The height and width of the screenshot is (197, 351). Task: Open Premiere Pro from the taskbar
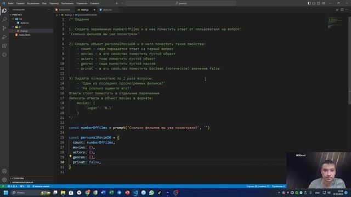click(x=167, y=193)
